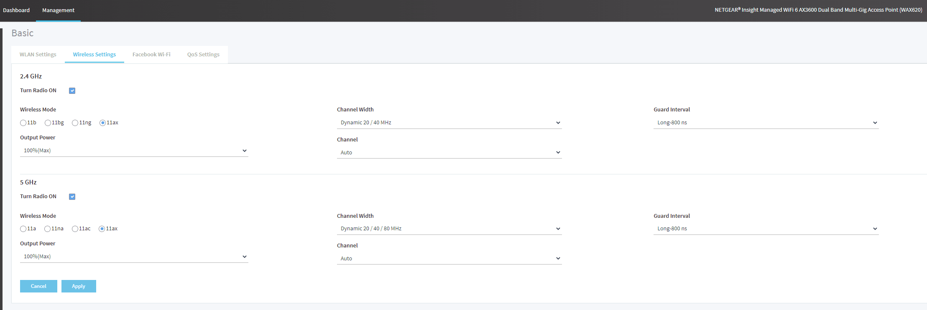Click the Apply button
The image size is (927, 310).
(x=79, y=286)
